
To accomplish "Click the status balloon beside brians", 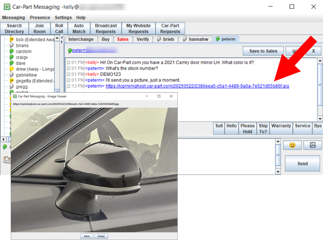I will [x=12, y=45].
